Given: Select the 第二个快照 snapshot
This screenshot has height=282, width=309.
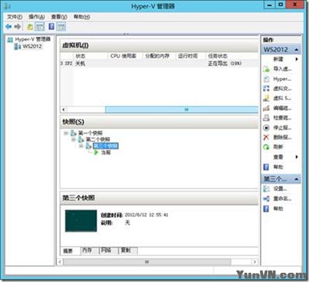Looking at the screenshot, I should point(98,140).
